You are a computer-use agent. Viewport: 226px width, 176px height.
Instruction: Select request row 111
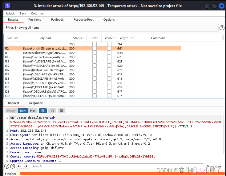(x=92, y=53)
